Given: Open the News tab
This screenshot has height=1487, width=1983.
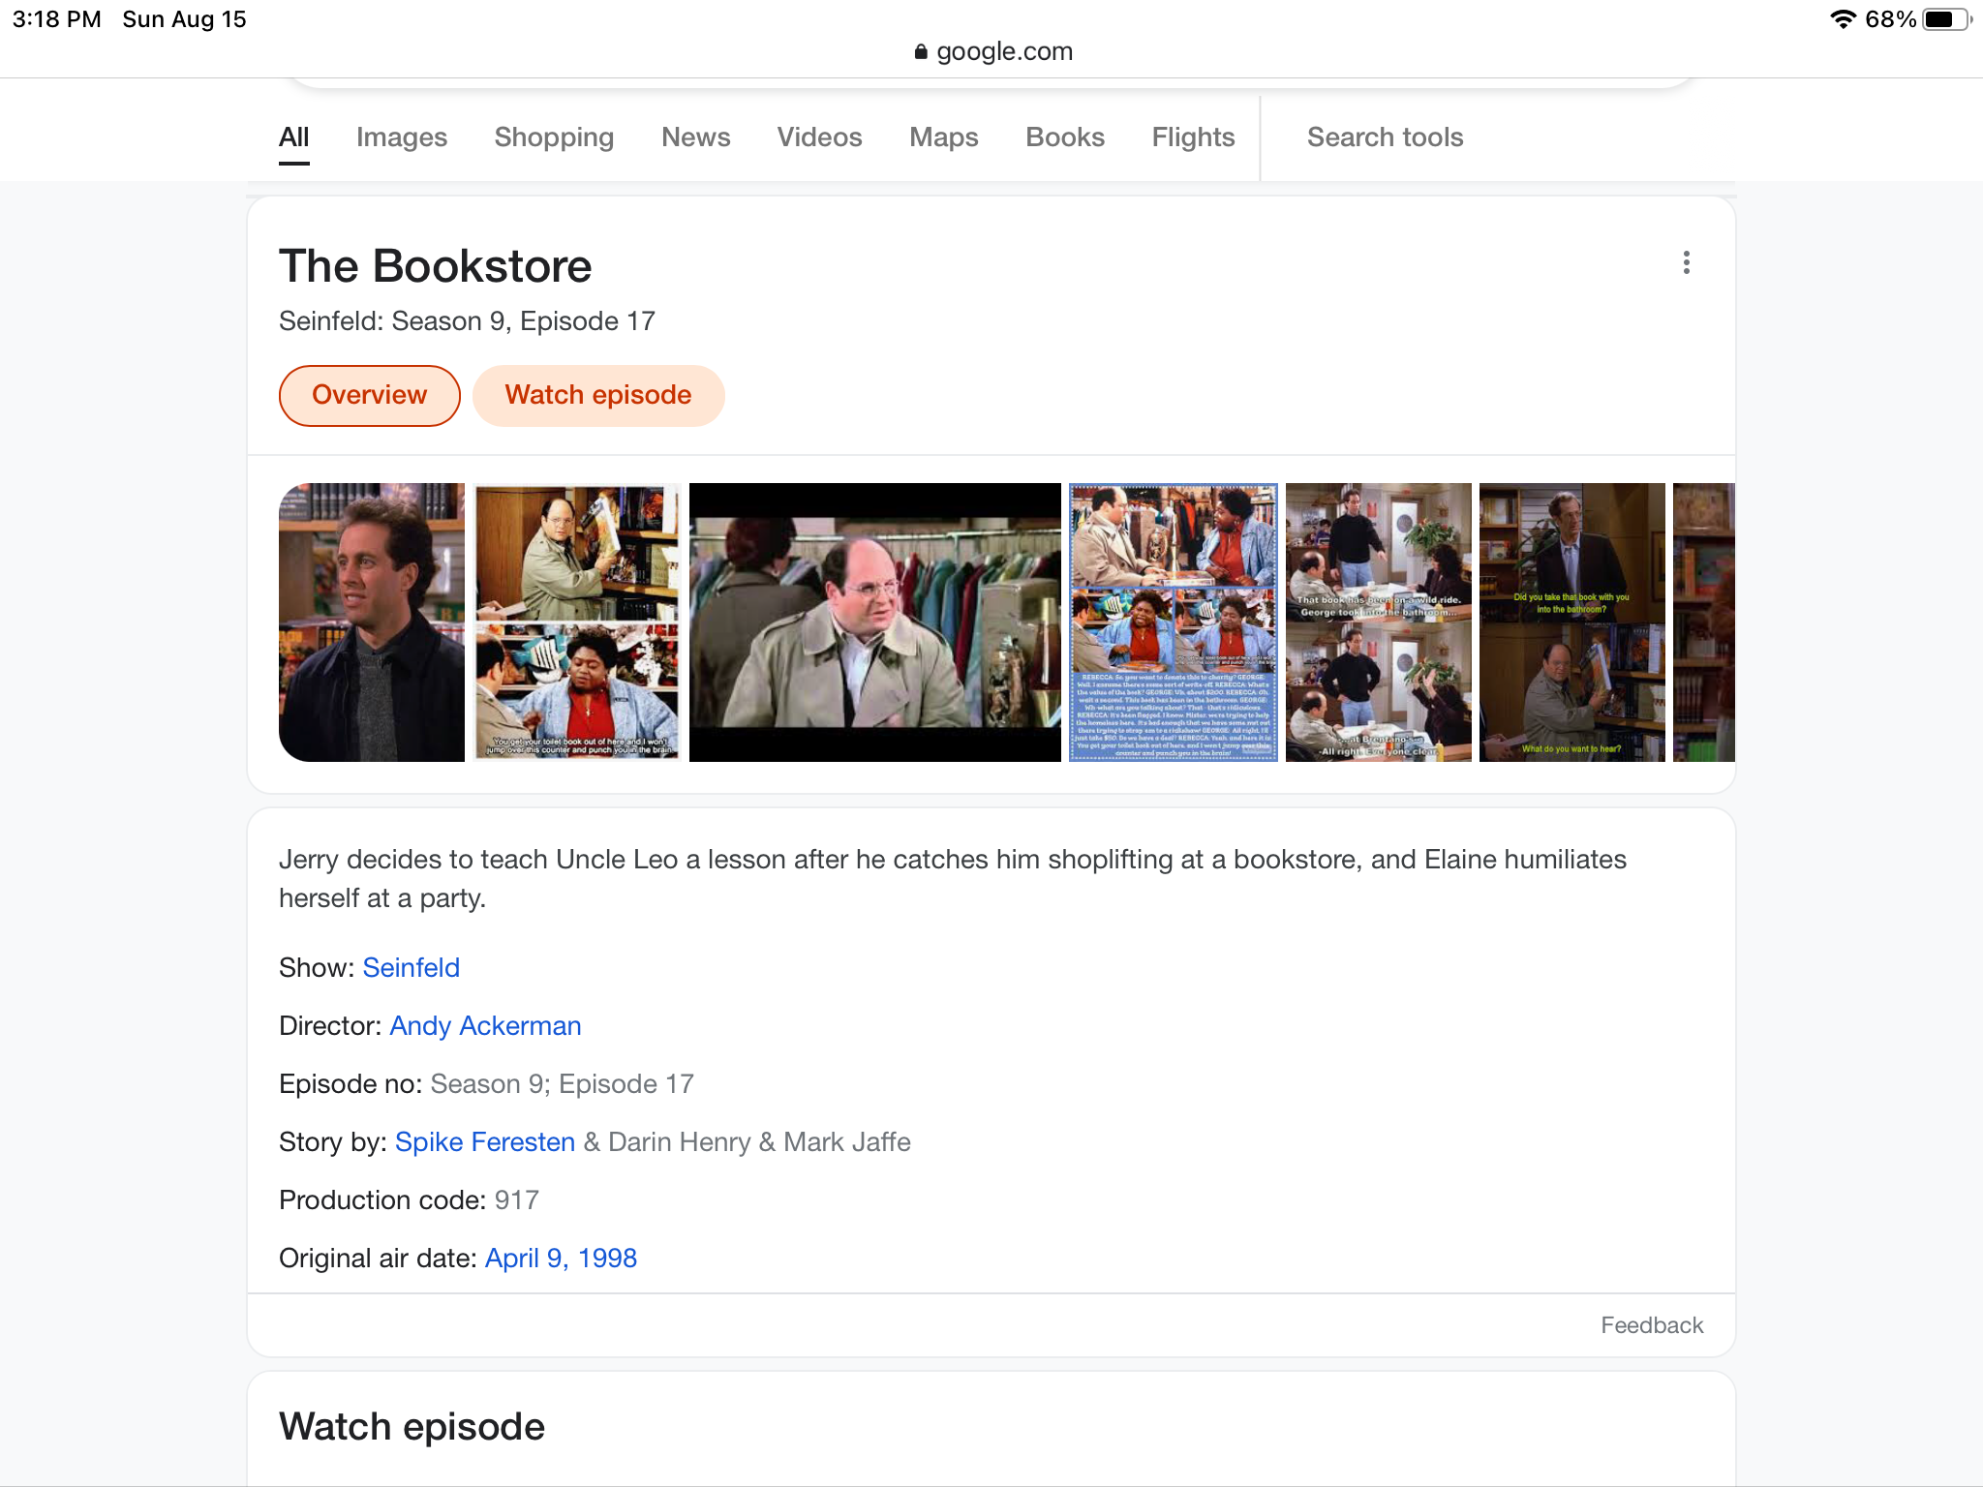Looking at the screenshot, I should coord(695,137).
